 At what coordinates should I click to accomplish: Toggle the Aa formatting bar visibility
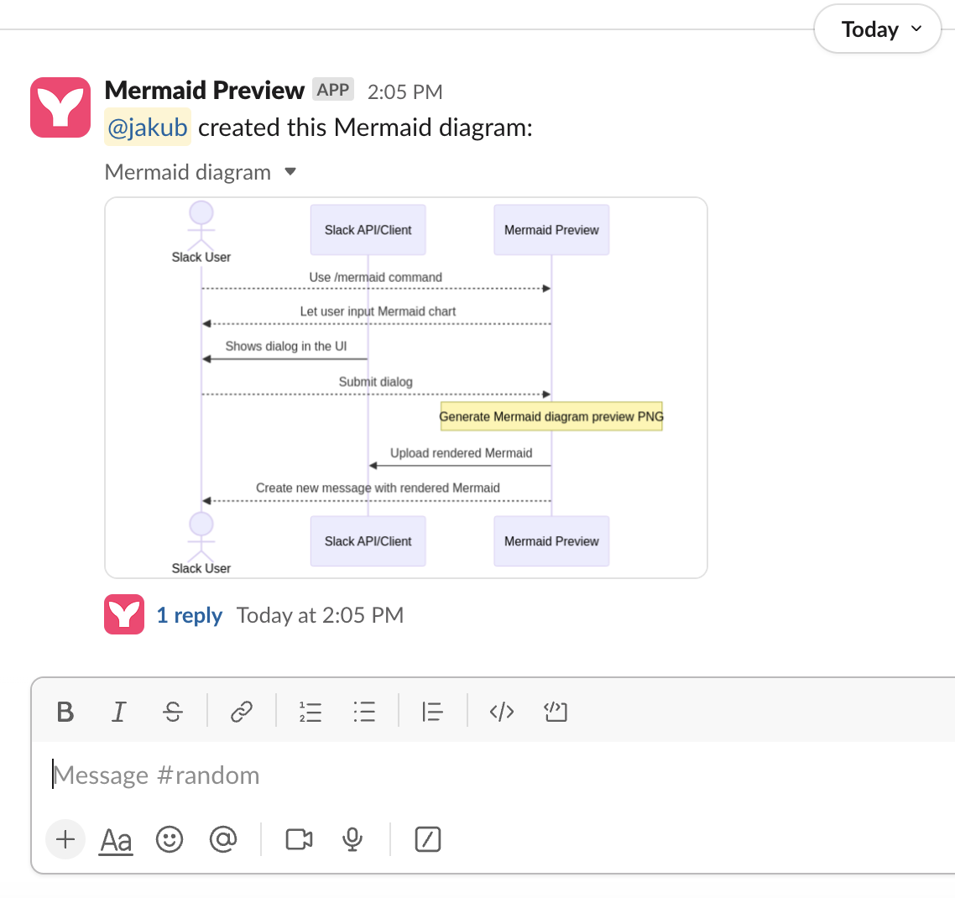[115, 838]
